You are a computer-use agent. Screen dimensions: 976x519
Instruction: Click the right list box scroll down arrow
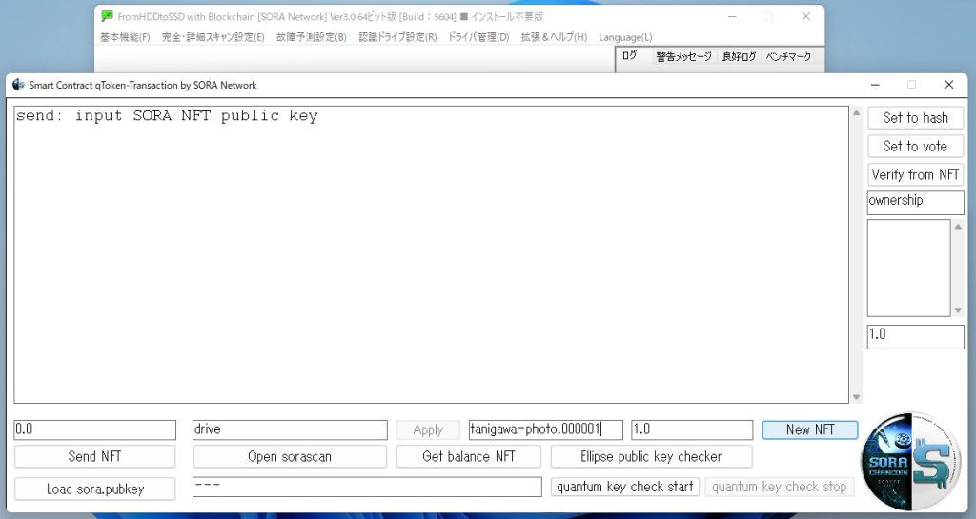click(958, 310)
